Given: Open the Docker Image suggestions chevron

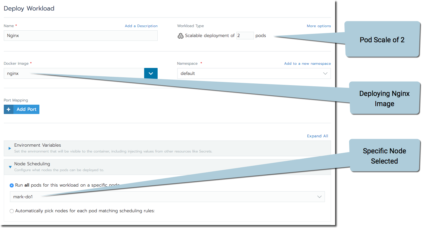Looking at the screenshot, I should tap(151, 73).
